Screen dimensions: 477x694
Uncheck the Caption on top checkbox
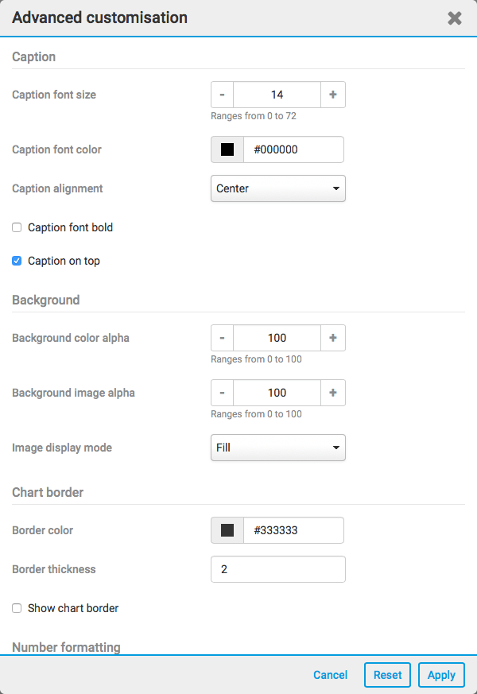[17, 261]
